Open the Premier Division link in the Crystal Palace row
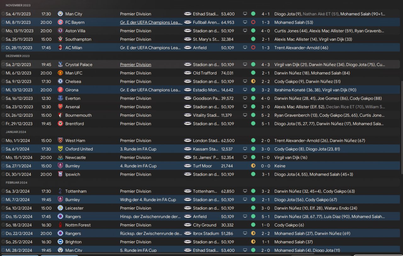Screen dimensions: 403x256 pyautogui.click(x=135, y=65)
